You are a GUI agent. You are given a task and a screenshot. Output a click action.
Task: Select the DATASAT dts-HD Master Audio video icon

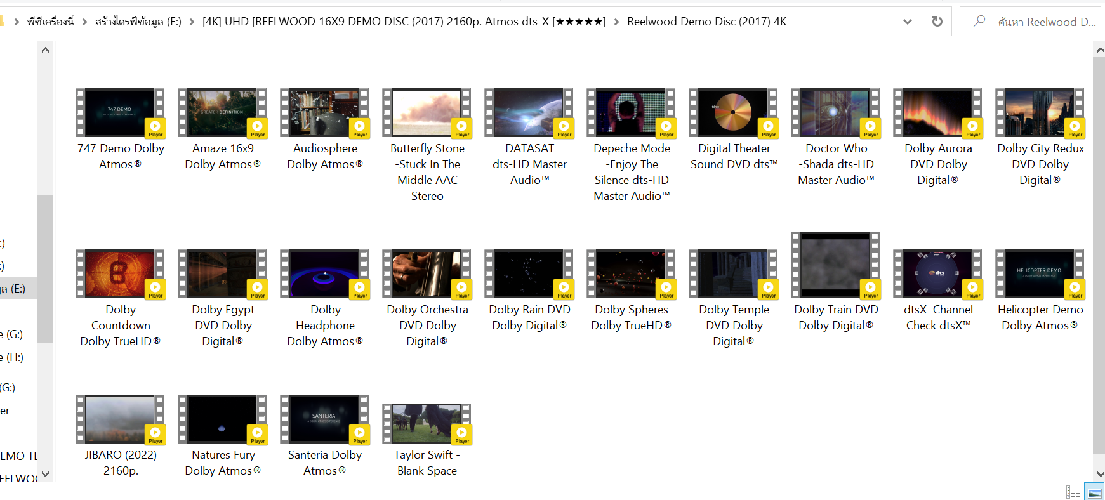coord(529,113)
